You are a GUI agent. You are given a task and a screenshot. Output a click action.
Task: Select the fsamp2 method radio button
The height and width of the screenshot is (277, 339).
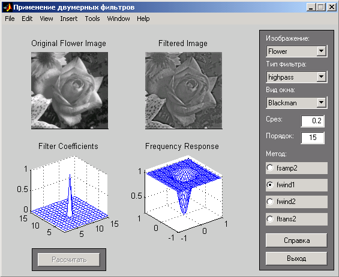point(296,168)
